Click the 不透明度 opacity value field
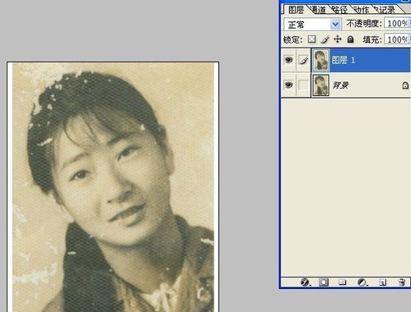The height and width of the screenshot is (312, 411). click(x=398, y=24)
